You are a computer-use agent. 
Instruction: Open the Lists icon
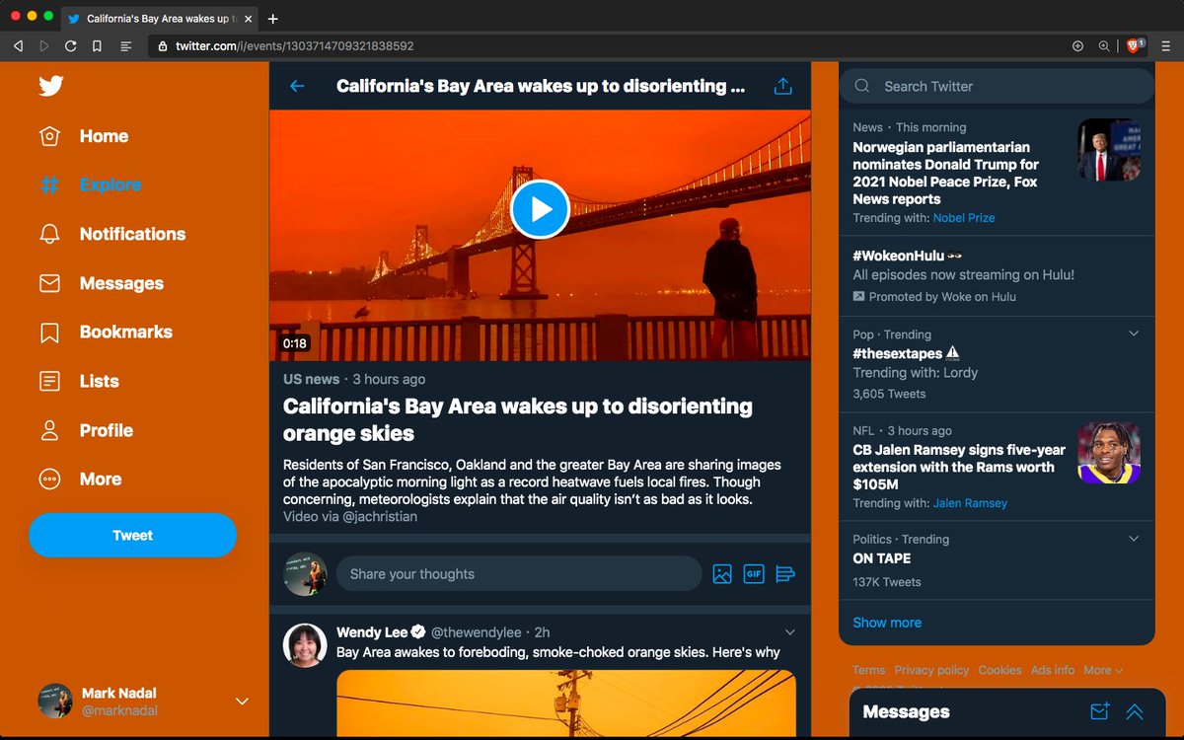(x=49, y=381)
